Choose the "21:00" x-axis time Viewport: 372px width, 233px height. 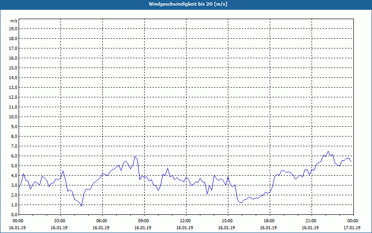pyautogui.click(x=312, y=221)
